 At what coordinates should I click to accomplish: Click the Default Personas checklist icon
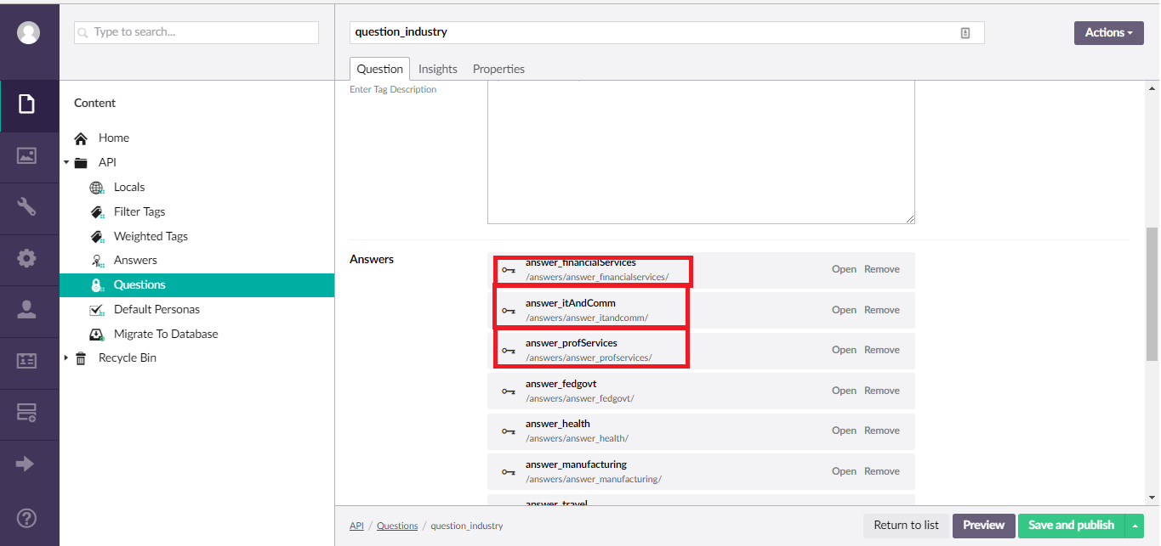(x=97, y=310)
